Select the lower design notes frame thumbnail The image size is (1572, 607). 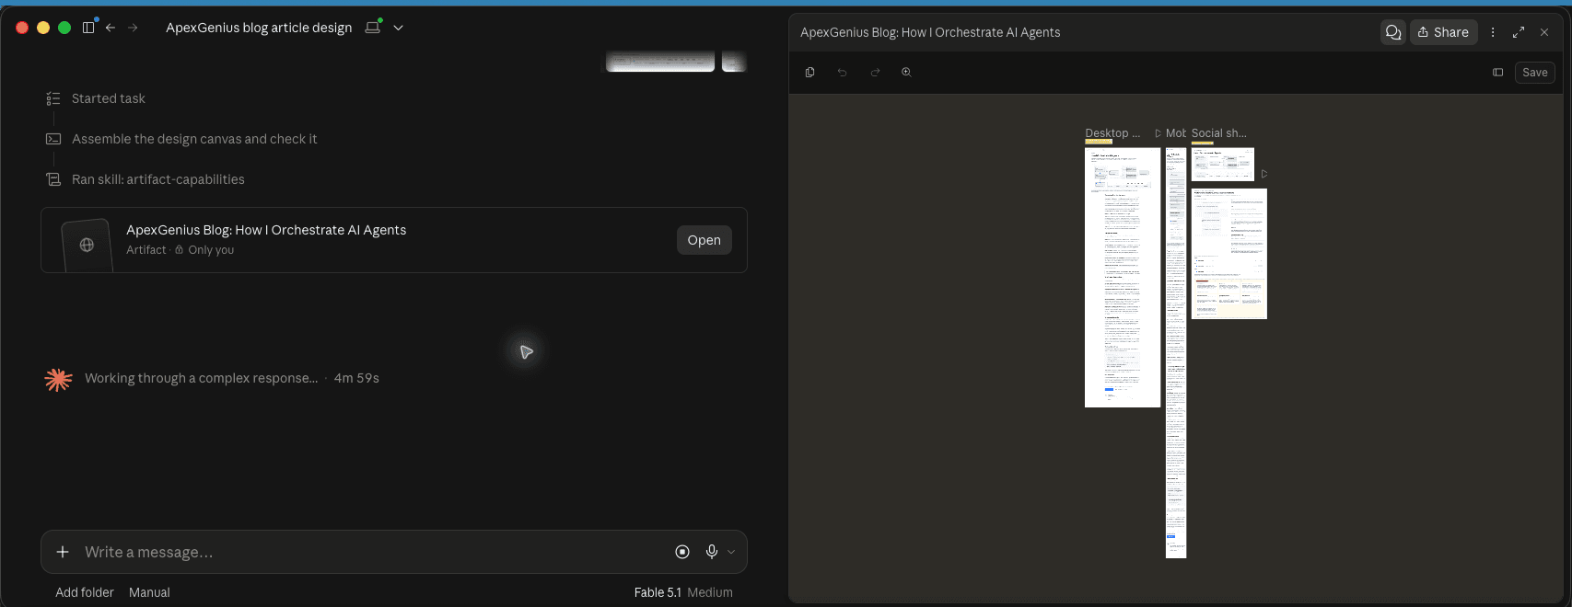(x=1229, y=254)
